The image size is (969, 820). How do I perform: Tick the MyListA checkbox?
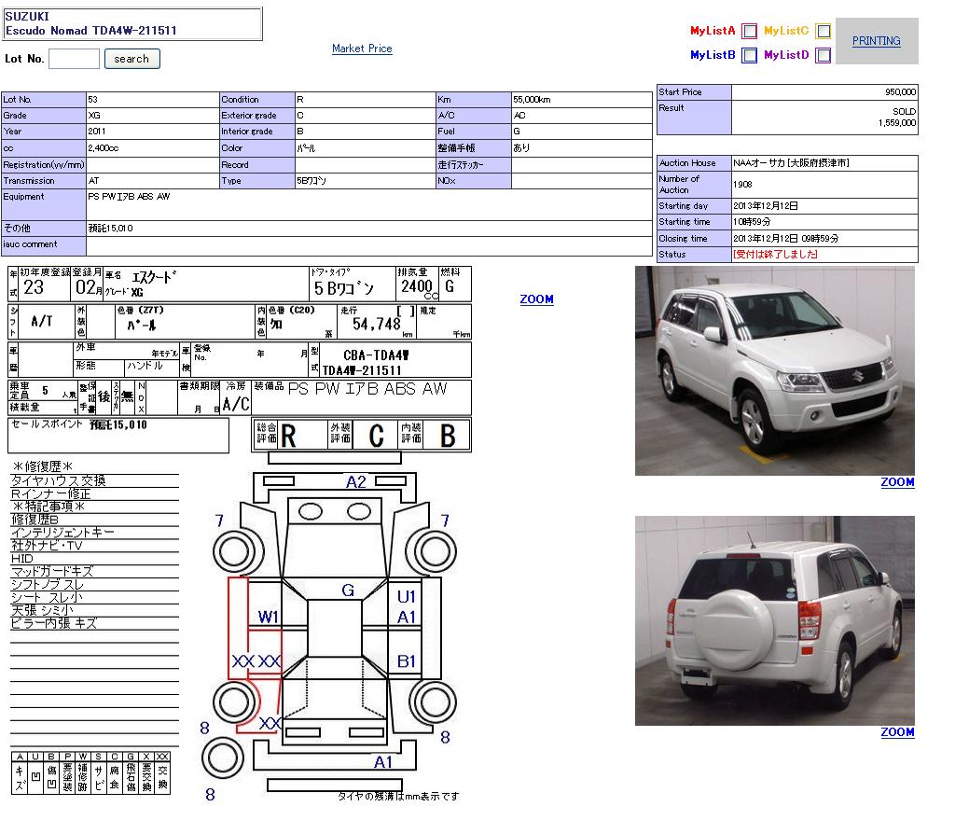tap(749, 31)
